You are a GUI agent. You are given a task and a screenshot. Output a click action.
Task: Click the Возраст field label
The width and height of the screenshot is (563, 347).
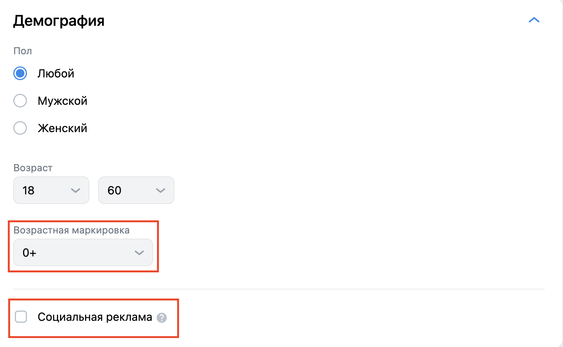coord(33,168)
